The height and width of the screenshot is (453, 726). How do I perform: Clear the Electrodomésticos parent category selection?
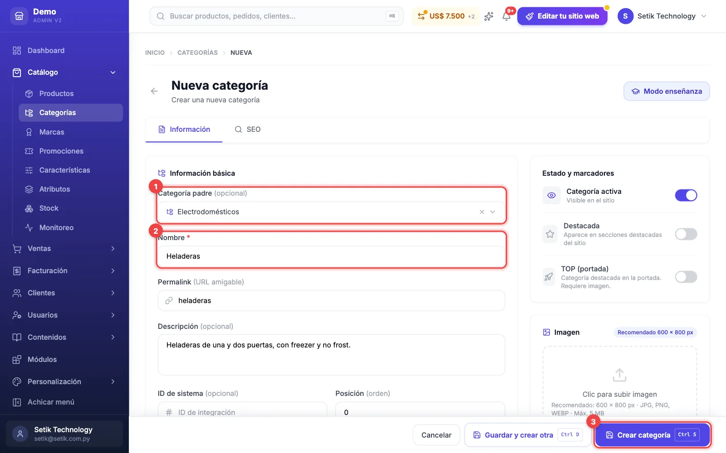pyautogui.click(x=482, y=212)
